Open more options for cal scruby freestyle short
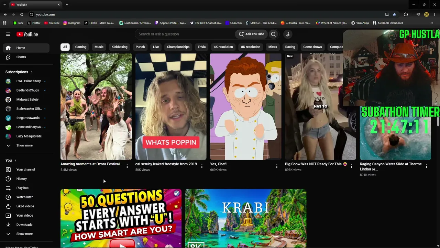The height and width of the screenshot is (248, 440). (202, 166)
